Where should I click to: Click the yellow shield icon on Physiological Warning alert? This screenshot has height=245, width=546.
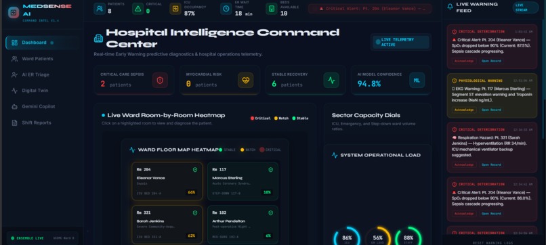[454, 81]
